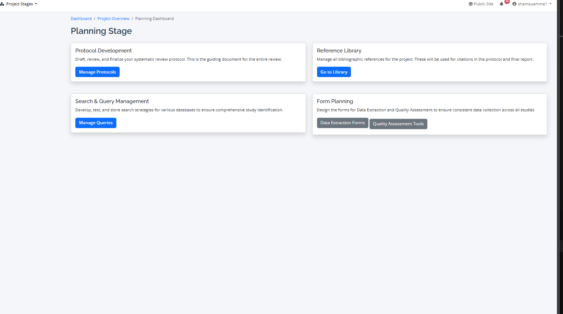Open Data Extraction Forms
This screenshot has height=314, width=563.
(x=342, y=123)
